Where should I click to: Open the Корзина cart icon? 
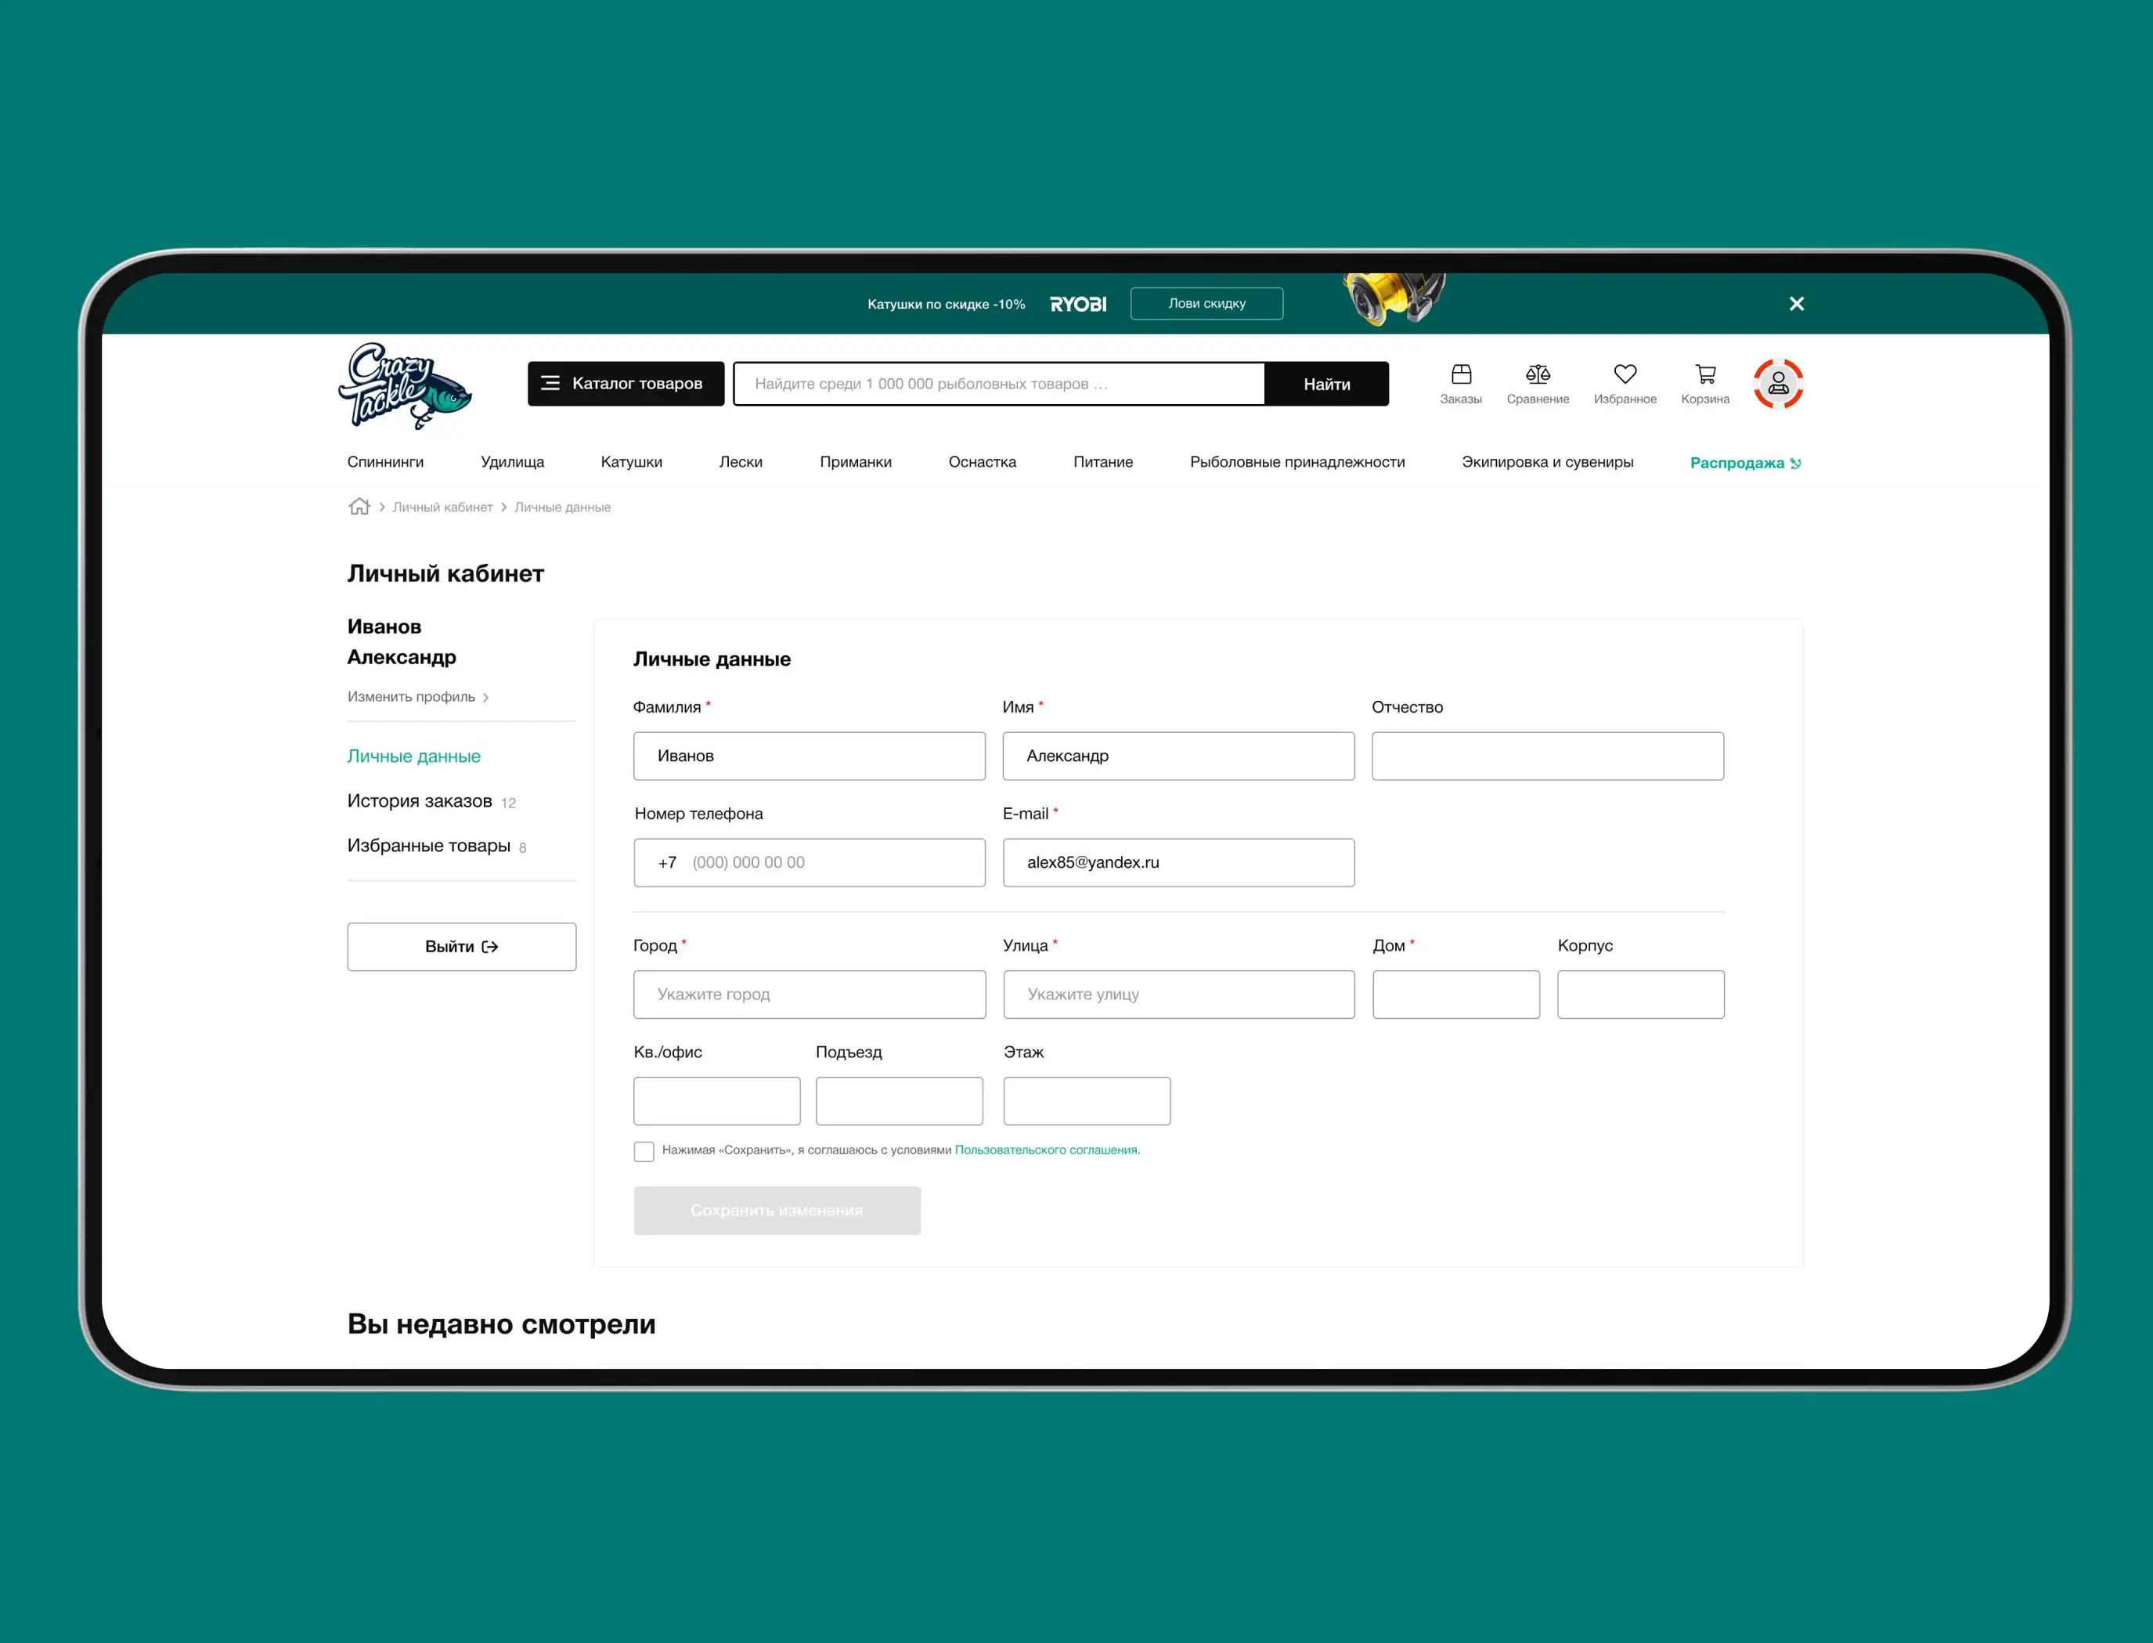1704,382
